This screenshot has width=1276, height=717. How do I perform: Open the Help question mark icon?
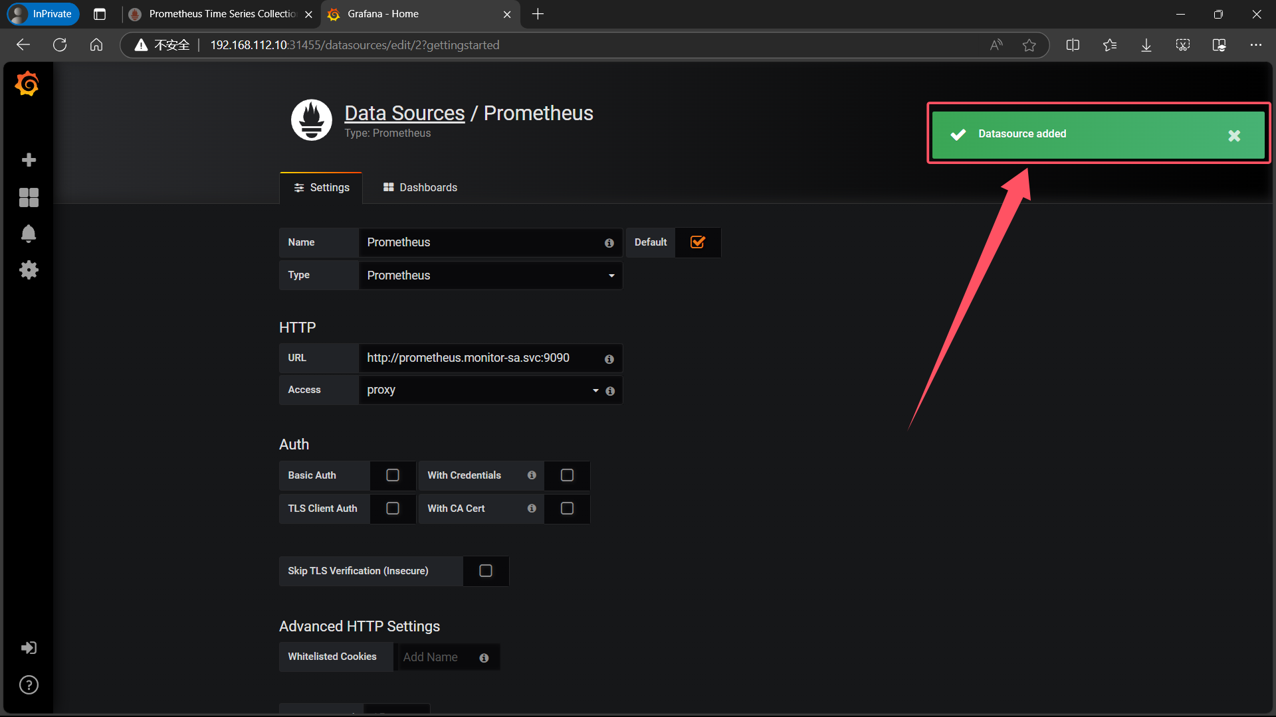[29, 685]
